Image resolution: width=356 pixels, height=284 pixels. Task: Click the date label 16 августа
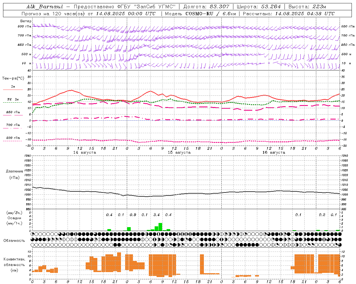pyautogui.click(x=274, y=153)
